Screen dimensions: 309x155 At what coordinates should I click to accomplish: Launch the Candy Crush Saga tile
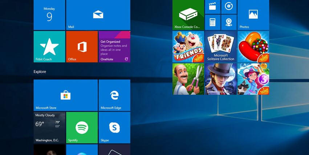(x=253, y=47)
